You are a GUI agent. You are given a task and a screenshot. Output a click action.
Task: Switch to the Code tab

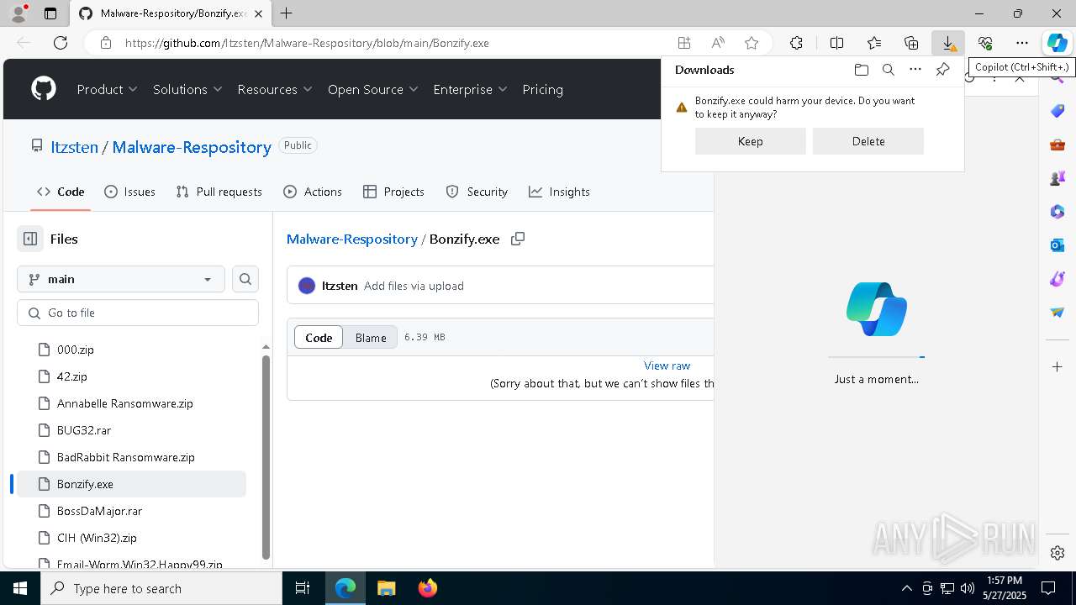61,192
